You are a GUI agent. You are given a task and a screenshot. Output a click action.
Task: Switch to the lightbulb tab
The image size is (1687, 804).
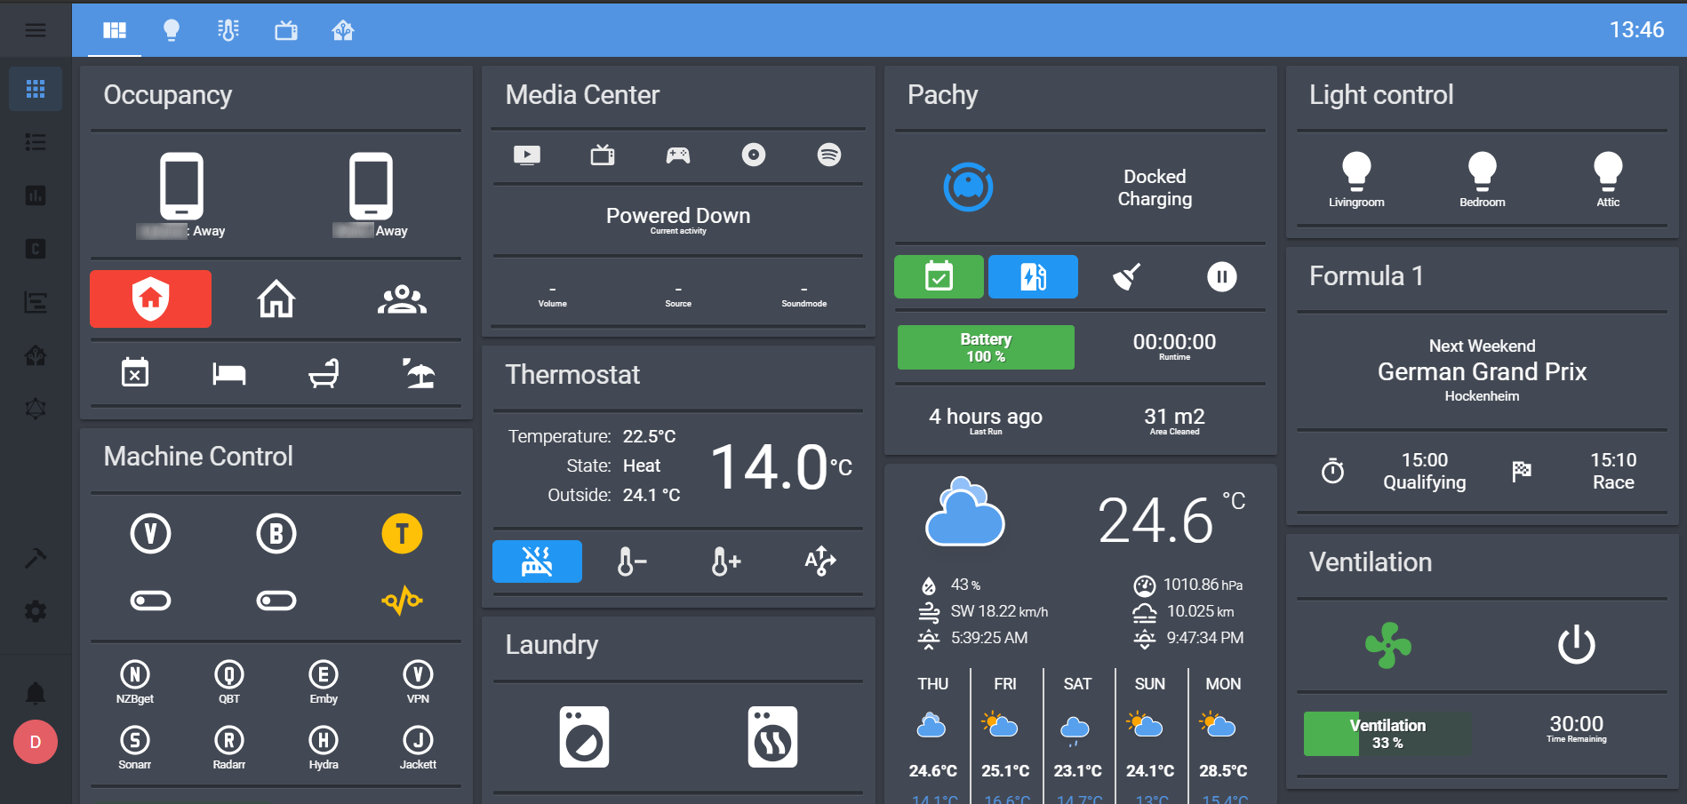coord(171,29)
